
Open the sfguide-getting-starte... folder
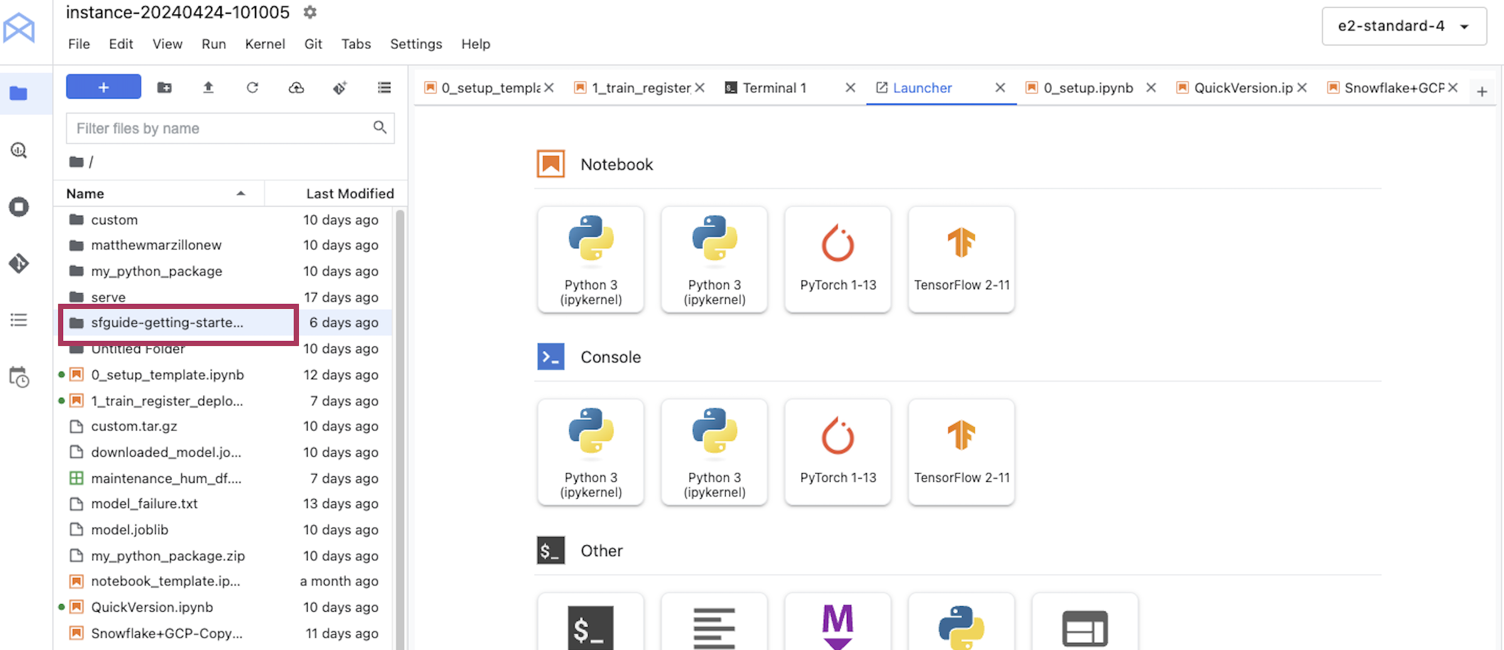pos(167,322)
